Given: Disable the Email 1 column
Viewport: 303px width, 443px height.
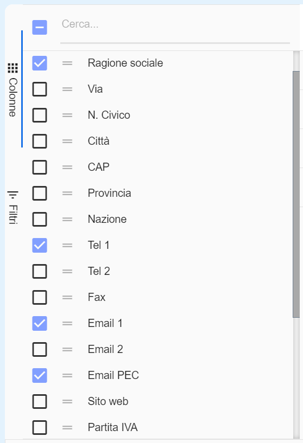Looking at the screenshot, I should pyautogui.click(x=40, y=324).
